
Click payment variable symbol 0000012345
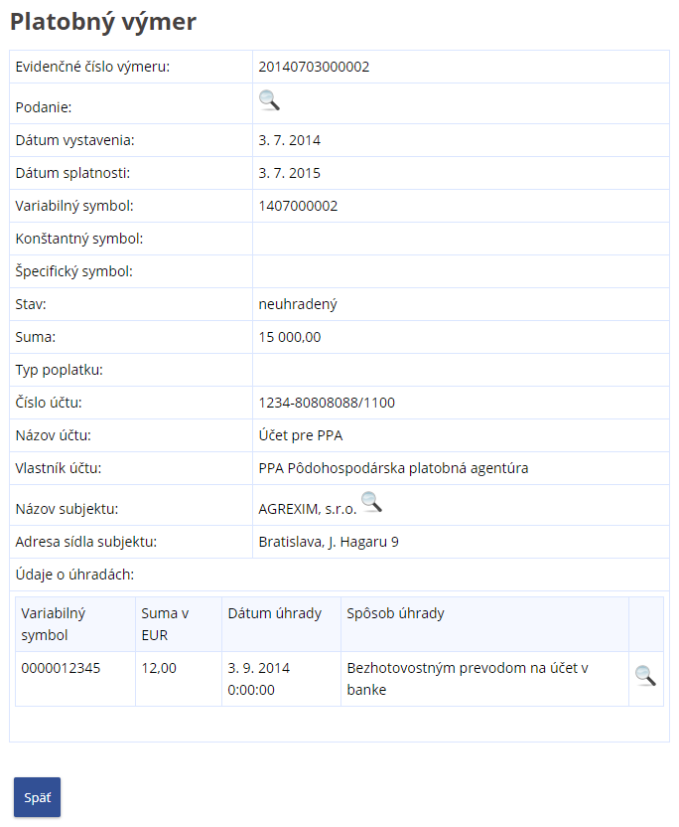tap(61, 668)
